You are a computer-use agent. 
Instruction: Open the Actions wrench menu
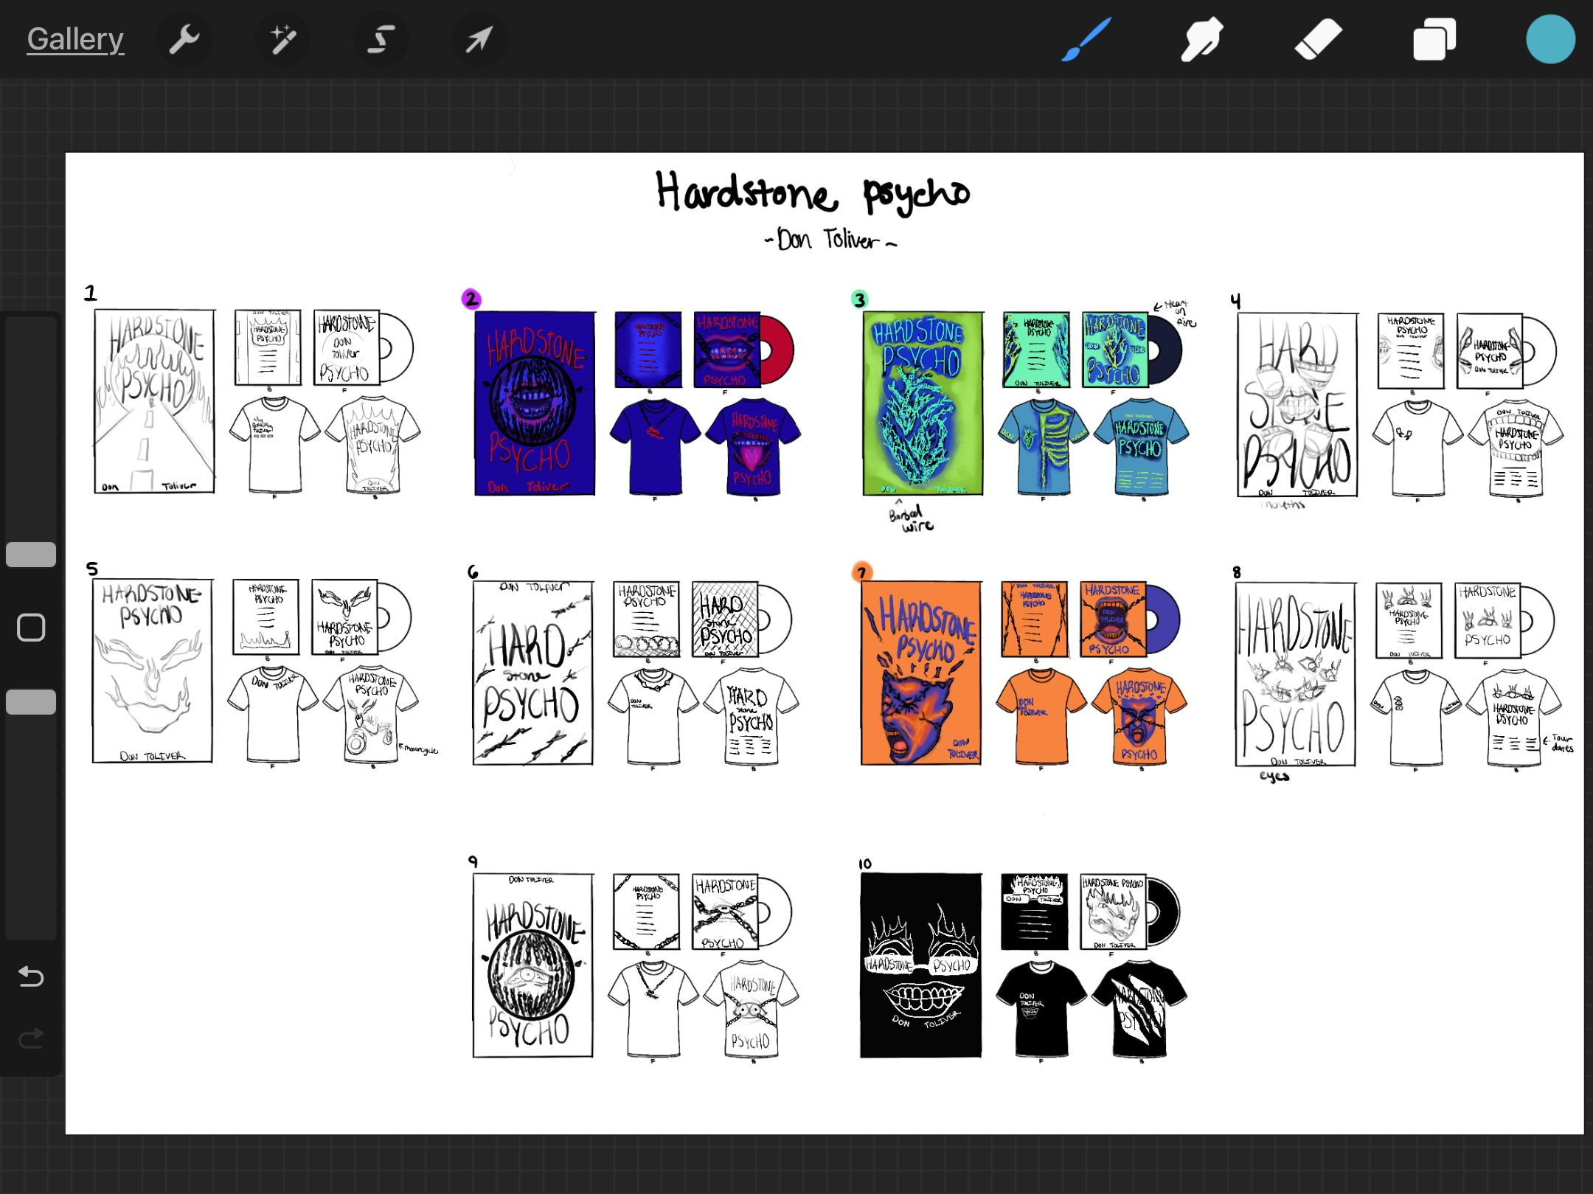184,39
